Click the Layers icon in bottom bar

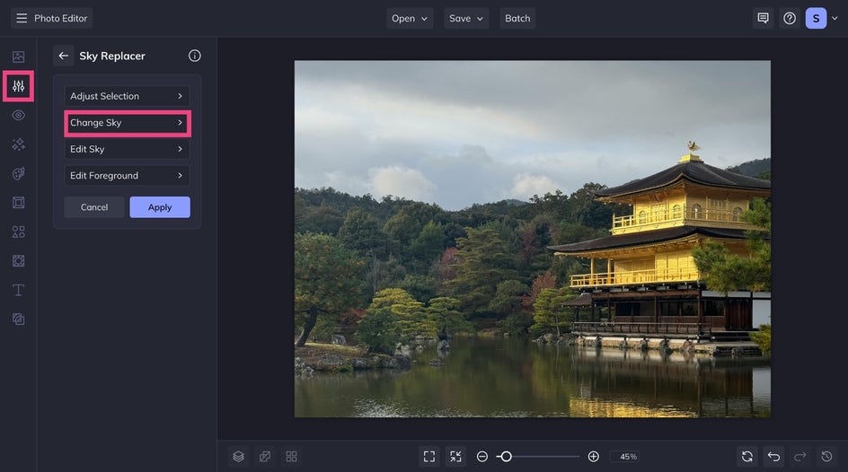coord(238,457)
